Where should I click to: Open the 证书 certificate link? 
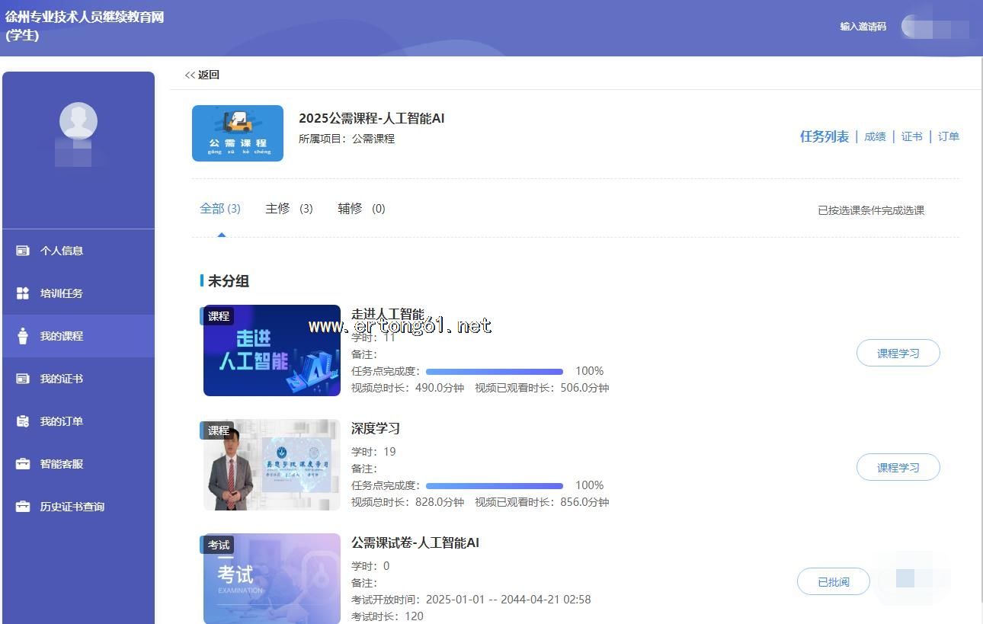coord(911,137)
